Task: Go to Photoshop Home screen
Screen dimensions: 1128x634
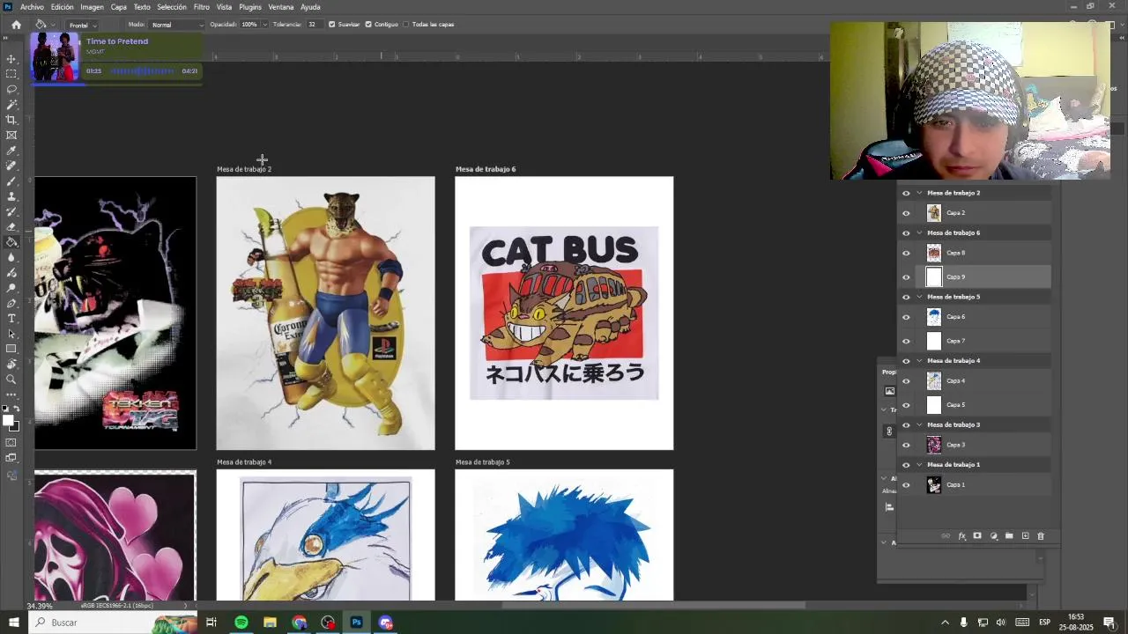Action: pyautogui.click(x=16, y=25)
